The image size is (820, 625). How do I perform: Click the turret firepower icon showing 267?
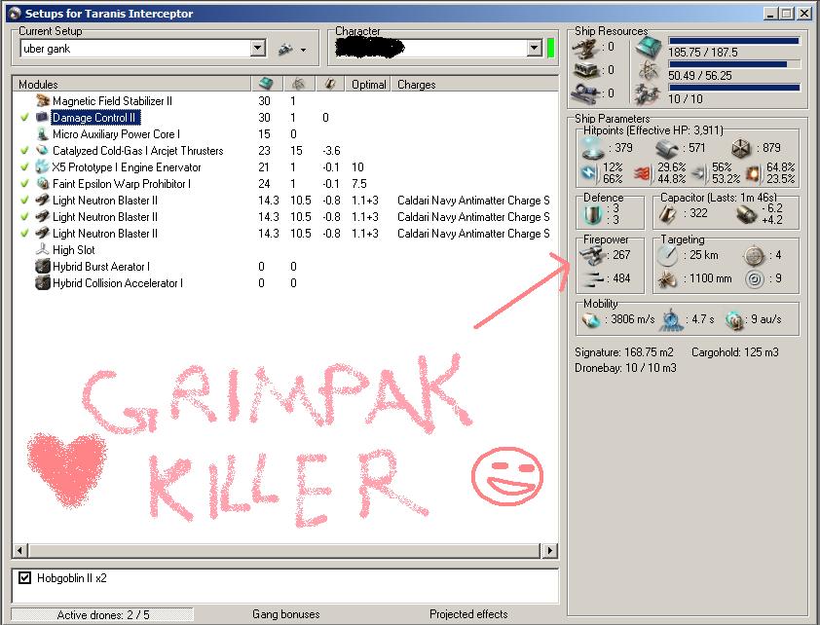pos(592,255)
